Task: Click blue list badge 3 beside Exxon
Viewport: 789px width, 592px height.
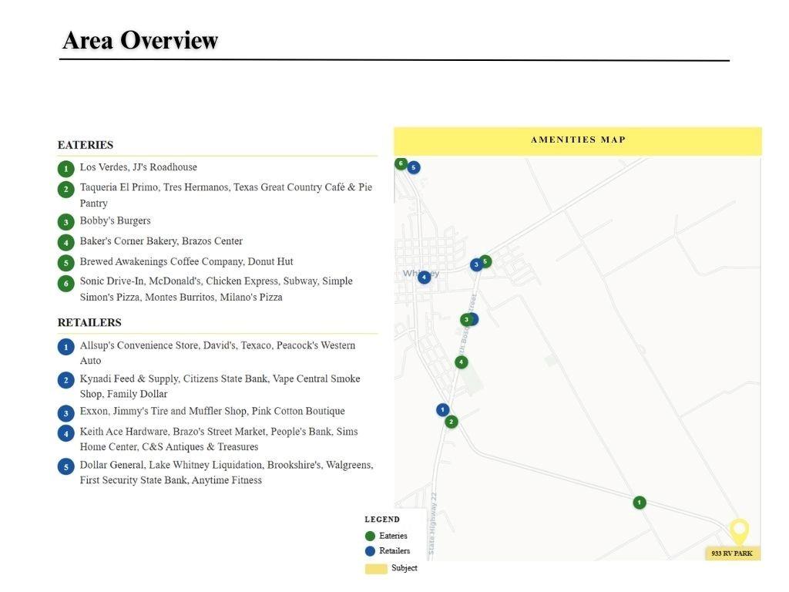Action: 66,413
